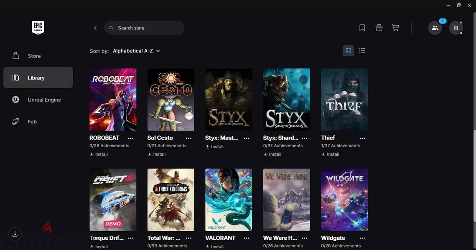Switch to list view

click(x=362, y=51)
